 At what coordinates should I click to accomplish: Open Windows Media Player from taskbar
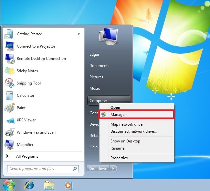point(69,185)
